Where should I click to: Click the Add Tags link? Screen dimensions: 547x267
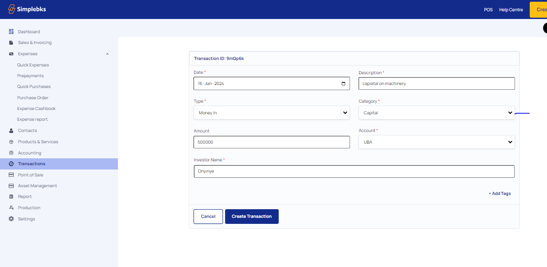coord(499,194)
